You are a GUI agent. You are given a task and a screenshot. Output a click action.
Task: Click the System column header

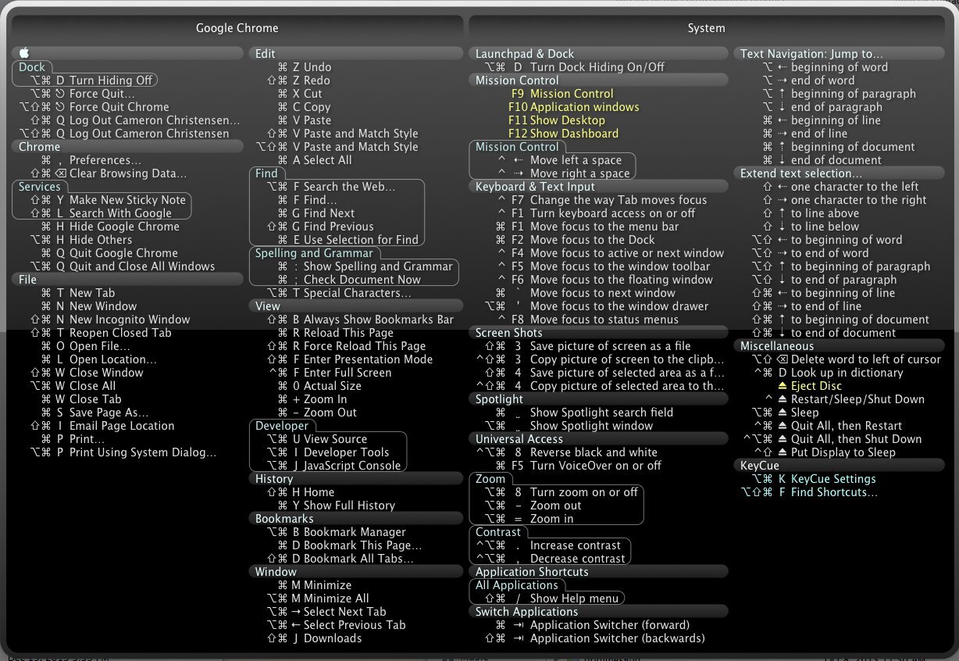[706, 28]
